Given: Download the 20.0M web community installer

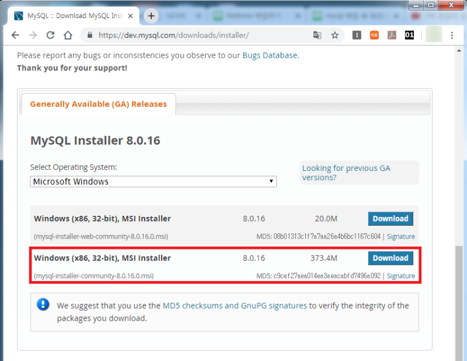Looking at the screenshot, I should click(x=391, y=219).
